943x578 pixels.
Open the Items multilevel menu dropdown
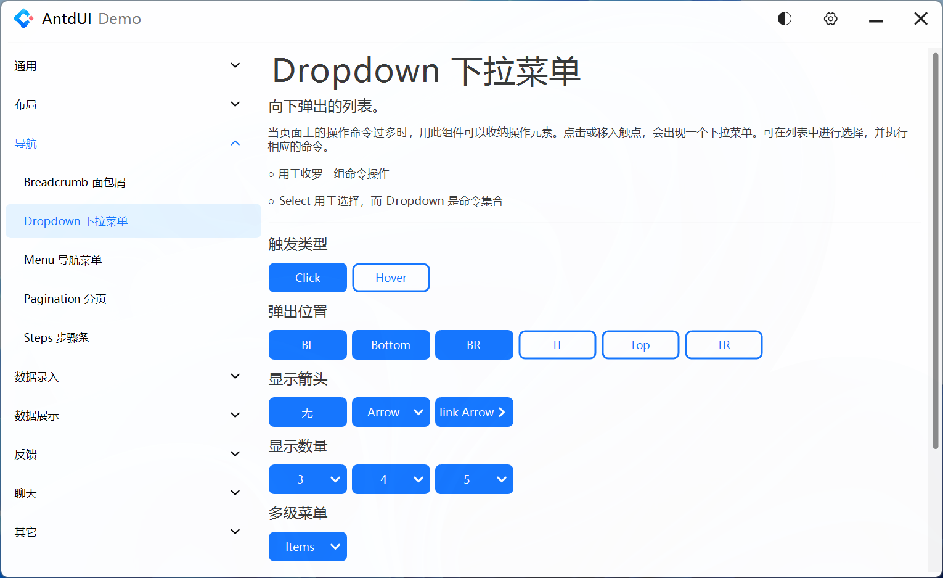coord(308,547)
